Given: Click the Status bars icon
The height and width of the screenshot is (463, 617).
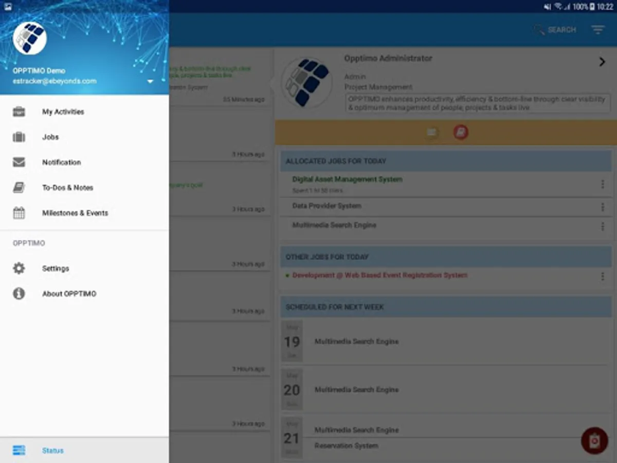Looking at the screenshot, I should [x=19, y=450].
